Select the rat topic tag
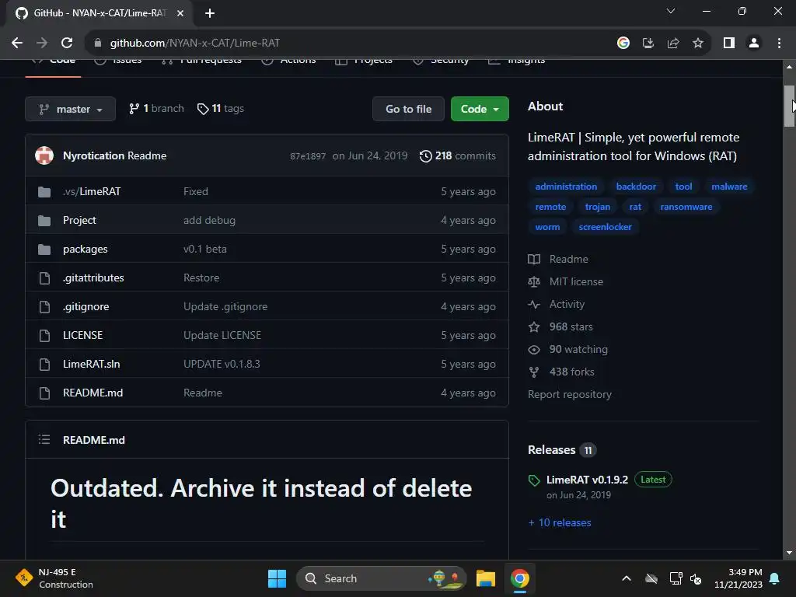 pos(635,207)
